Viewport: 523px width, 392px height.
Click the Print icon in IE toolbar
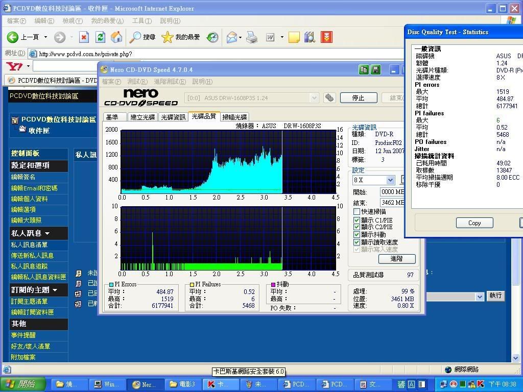coord(252,37)
